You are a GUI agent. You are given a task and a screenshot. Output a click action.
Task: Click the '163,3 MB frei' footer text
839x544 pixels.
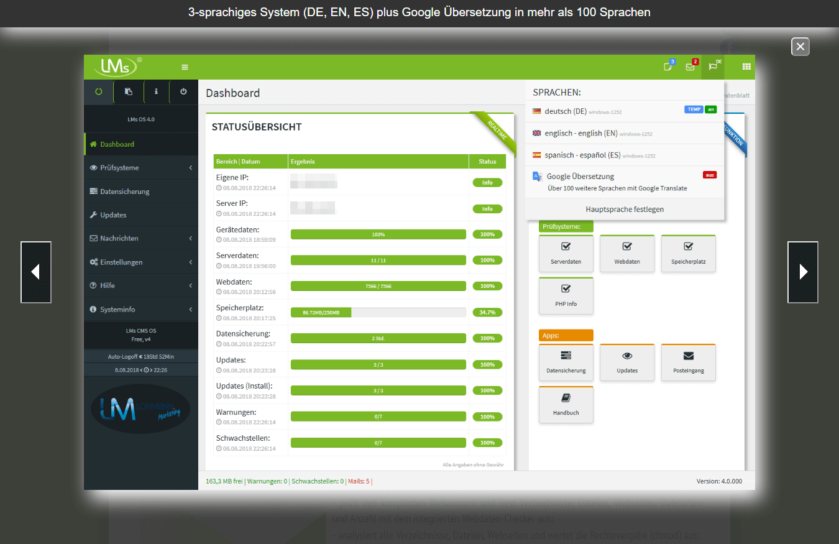[x=224, y=481]
